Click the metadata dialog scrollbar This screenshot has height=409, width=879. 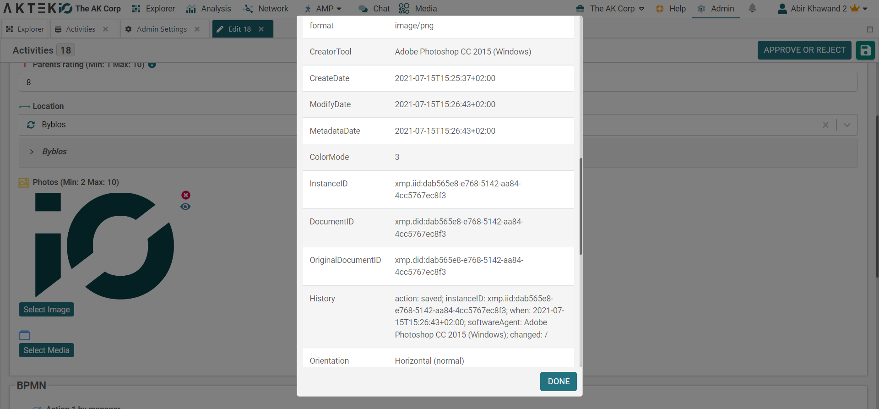point(581,206)
